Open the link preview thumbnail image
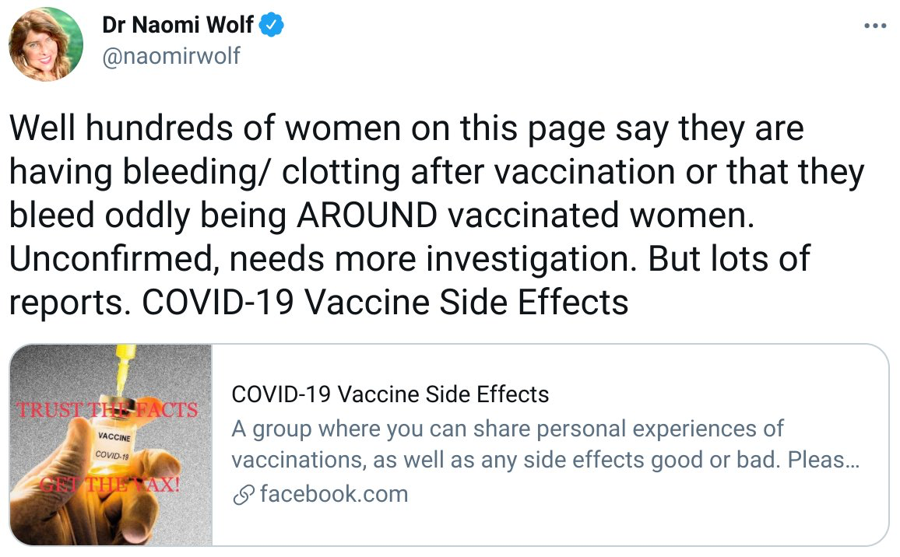 (x=111, y=444)
